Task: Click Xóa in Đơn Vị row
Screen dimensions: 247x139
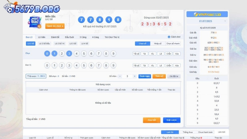Action: point(177,65)
